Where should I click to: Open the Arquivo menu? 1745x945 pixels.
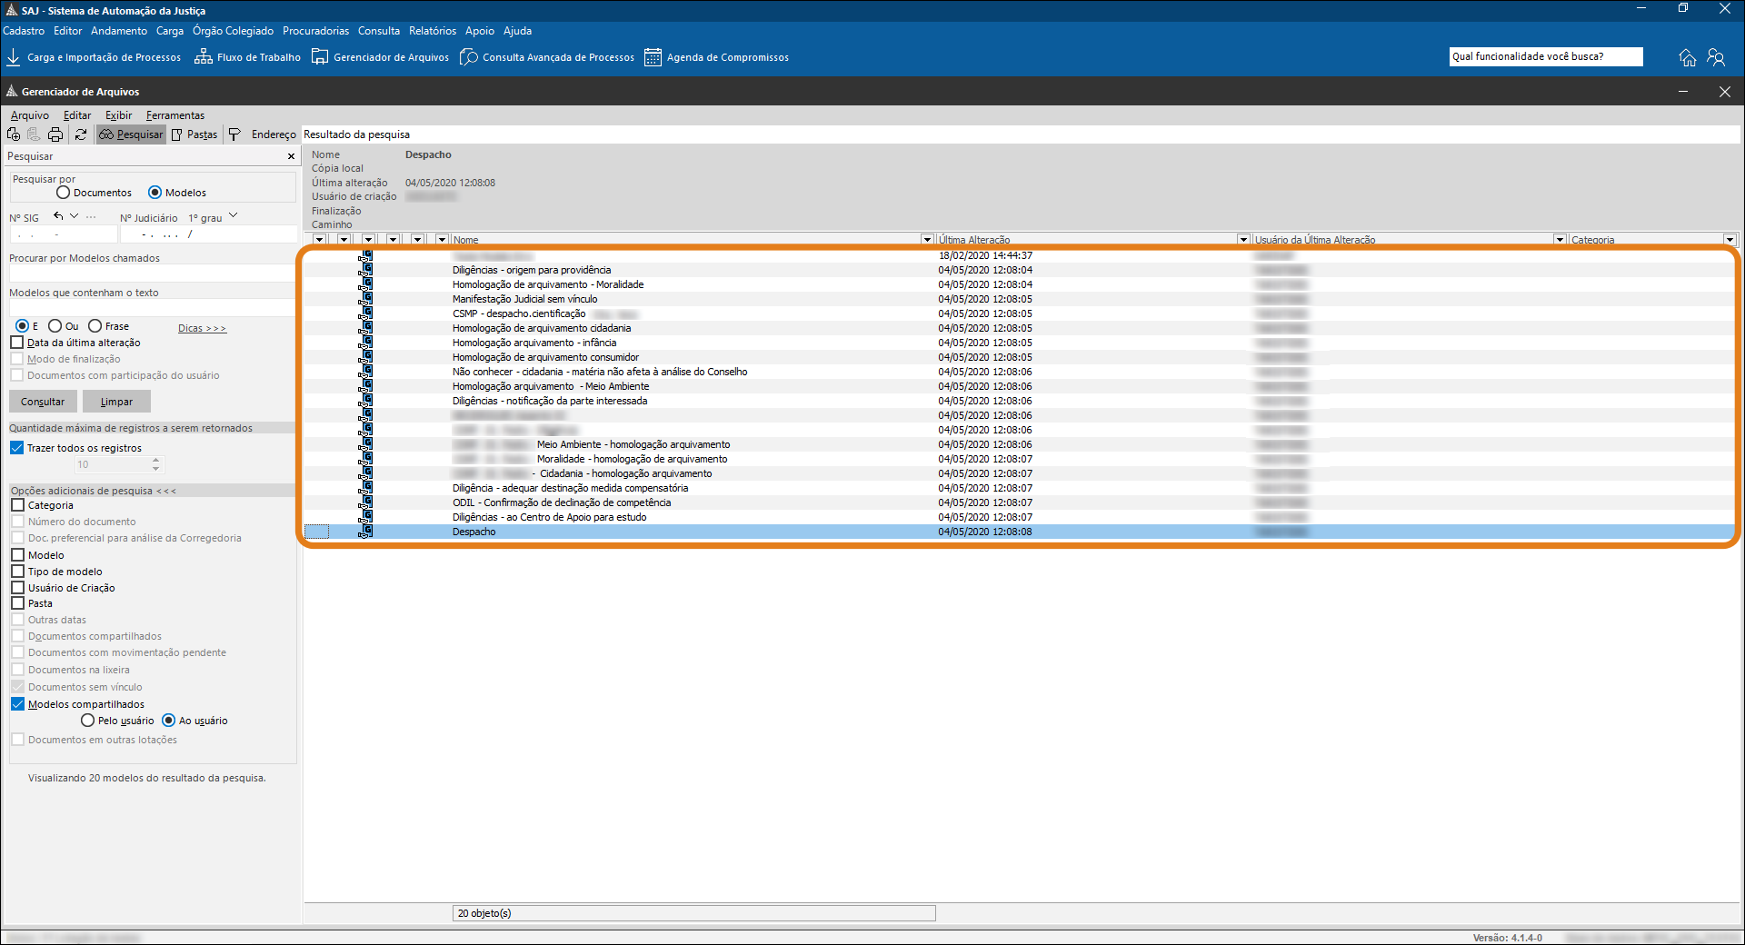[30, 115]
